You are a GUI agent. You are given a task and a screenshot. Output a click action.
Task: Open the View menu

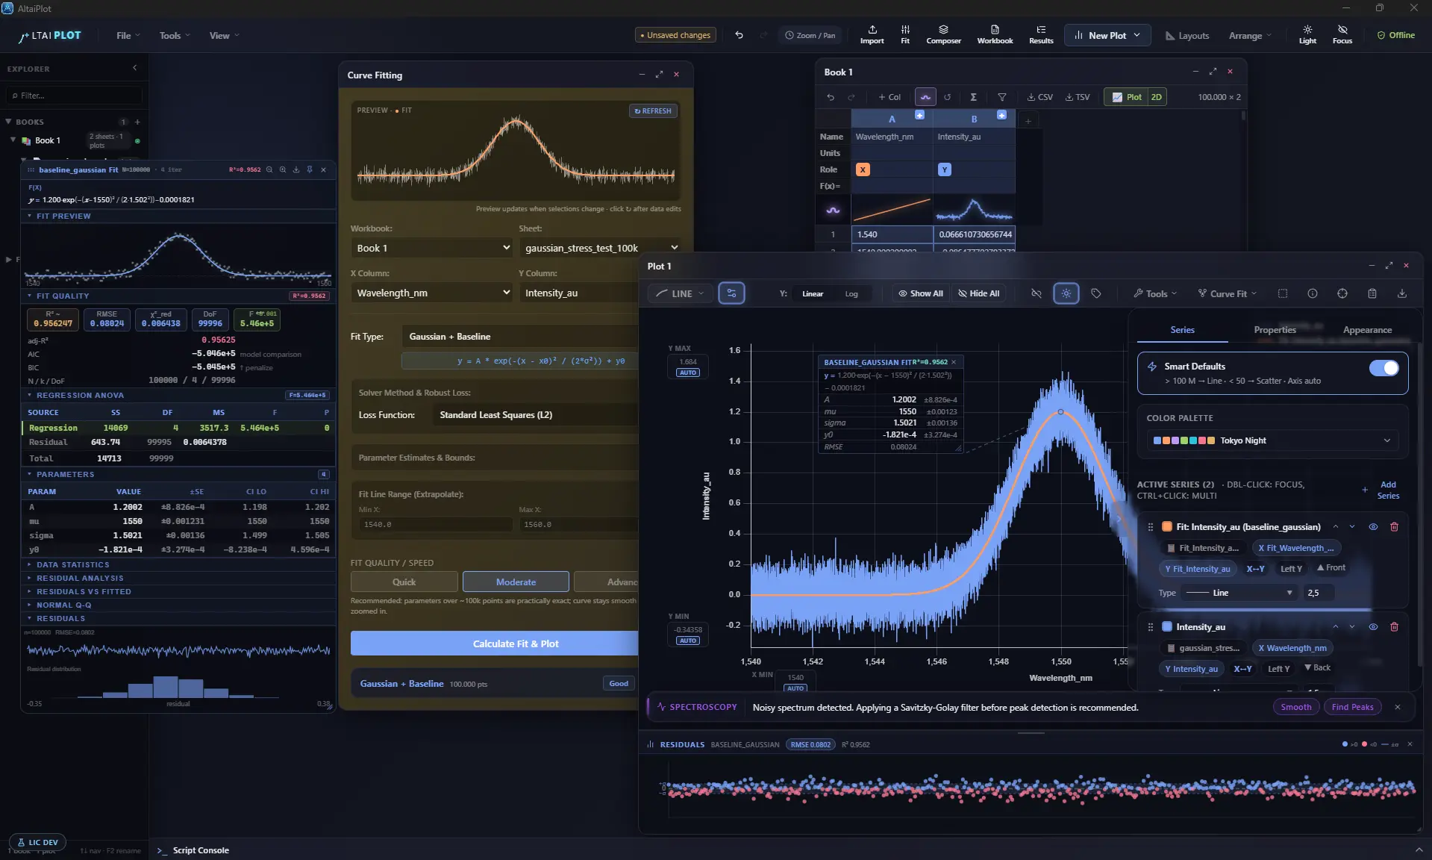tap(224, 35)
